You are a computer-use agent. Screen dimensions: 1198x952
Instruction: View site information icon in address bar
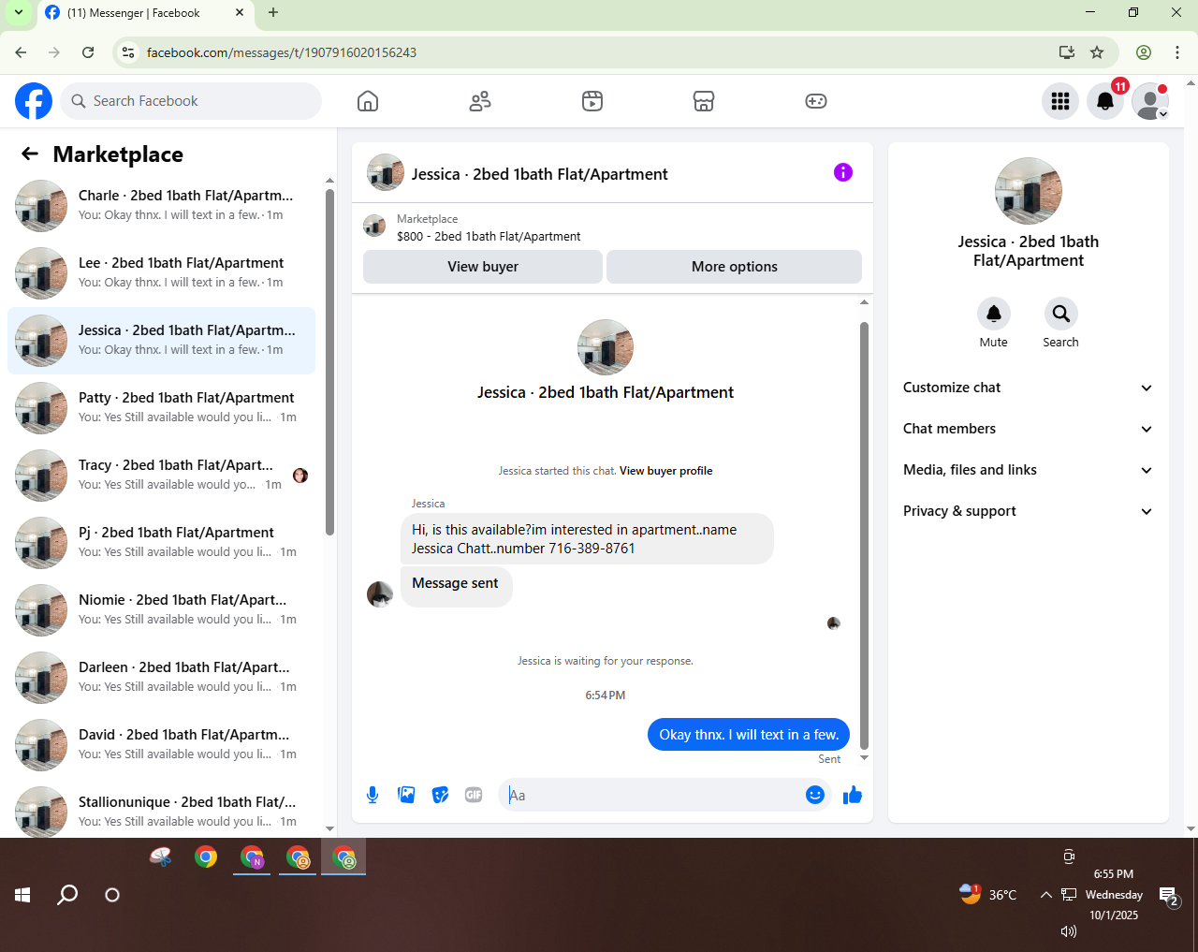point(129,52)
